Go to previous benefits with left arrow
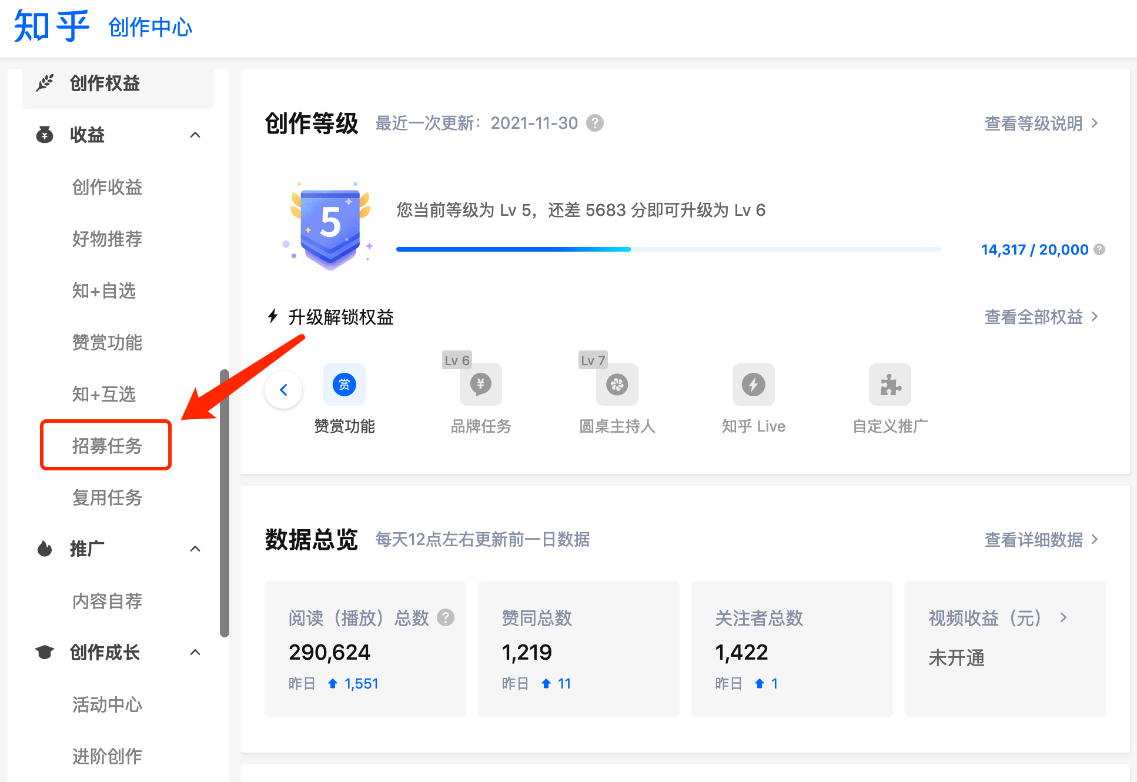This screenshot has height=782, width=1137. [283, 389]
